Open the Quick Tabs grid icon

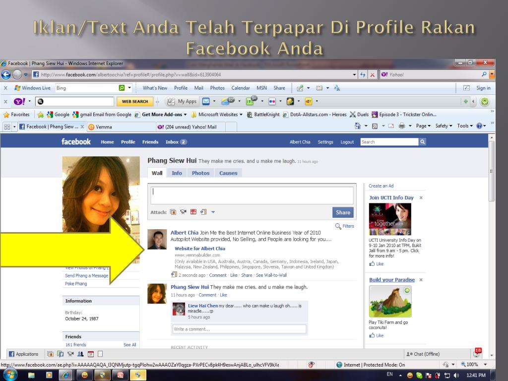7,127
